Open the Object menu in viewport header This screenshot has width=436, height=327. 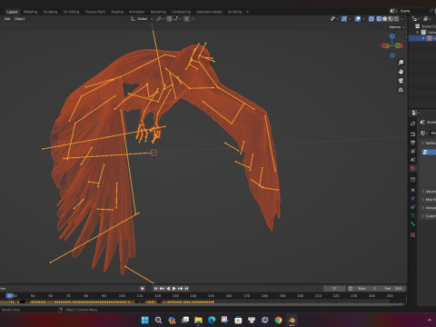point(19,19)
